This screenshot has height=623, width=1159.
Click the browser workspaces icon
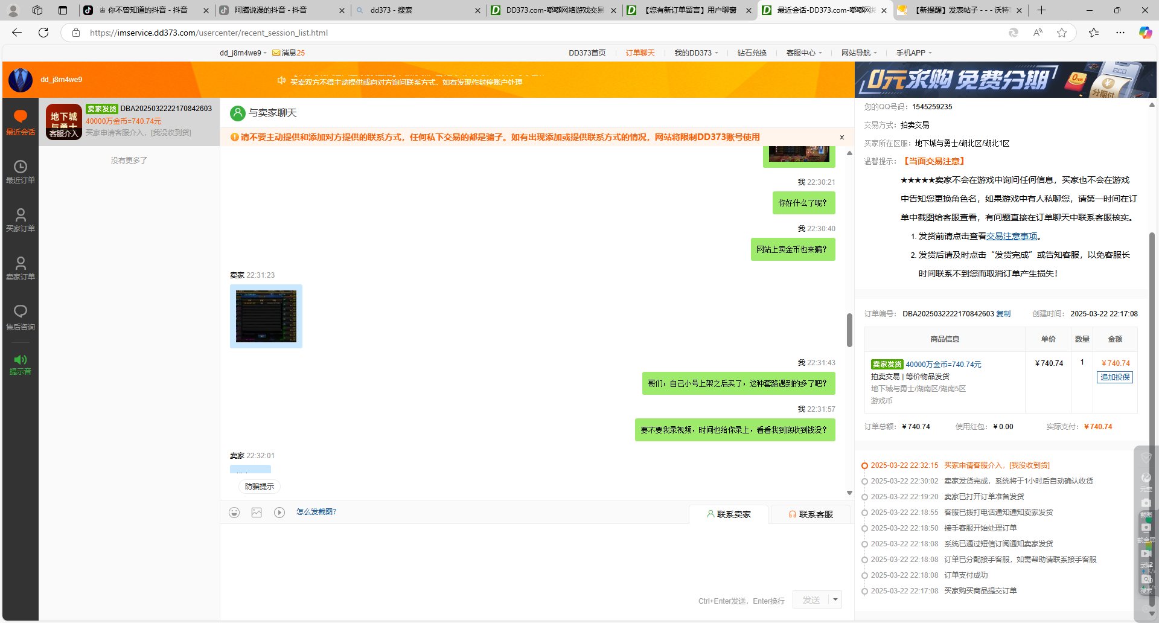[x=37, y=10]
